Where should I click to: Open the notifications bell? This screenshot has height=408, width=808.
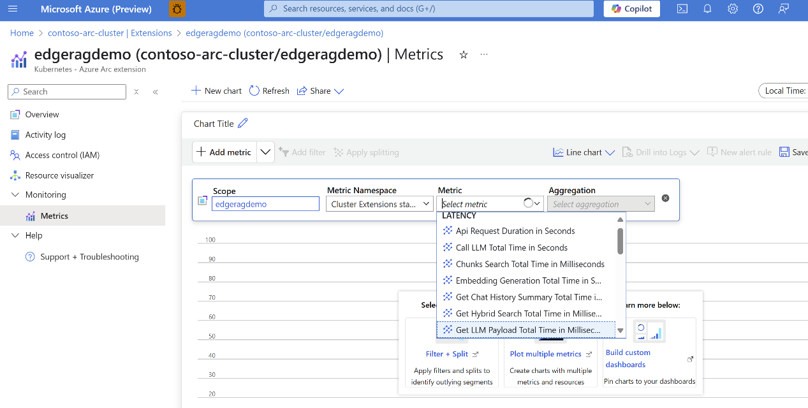(x=707, y=9)
